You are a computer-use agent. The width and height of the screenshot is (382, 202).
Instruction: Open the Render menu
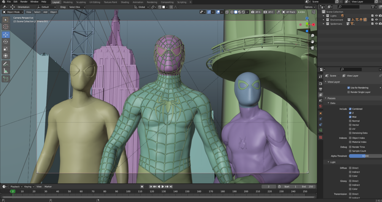24,2
